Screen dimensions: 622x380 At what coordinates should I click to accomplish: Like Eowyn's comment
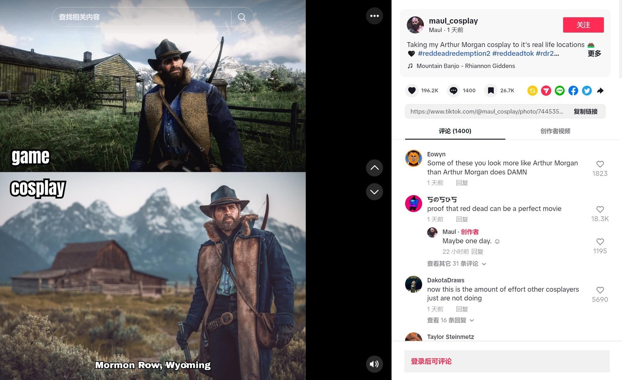(x=600, y=164)
